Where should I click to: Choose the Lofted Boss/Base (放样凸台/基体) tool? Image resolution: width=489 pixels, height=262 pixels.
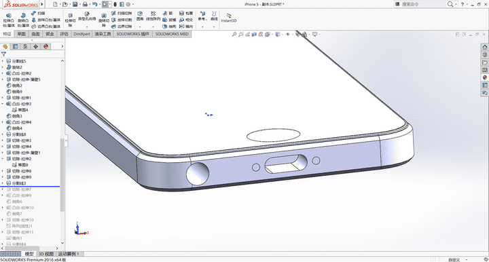[x=46, y=20]
